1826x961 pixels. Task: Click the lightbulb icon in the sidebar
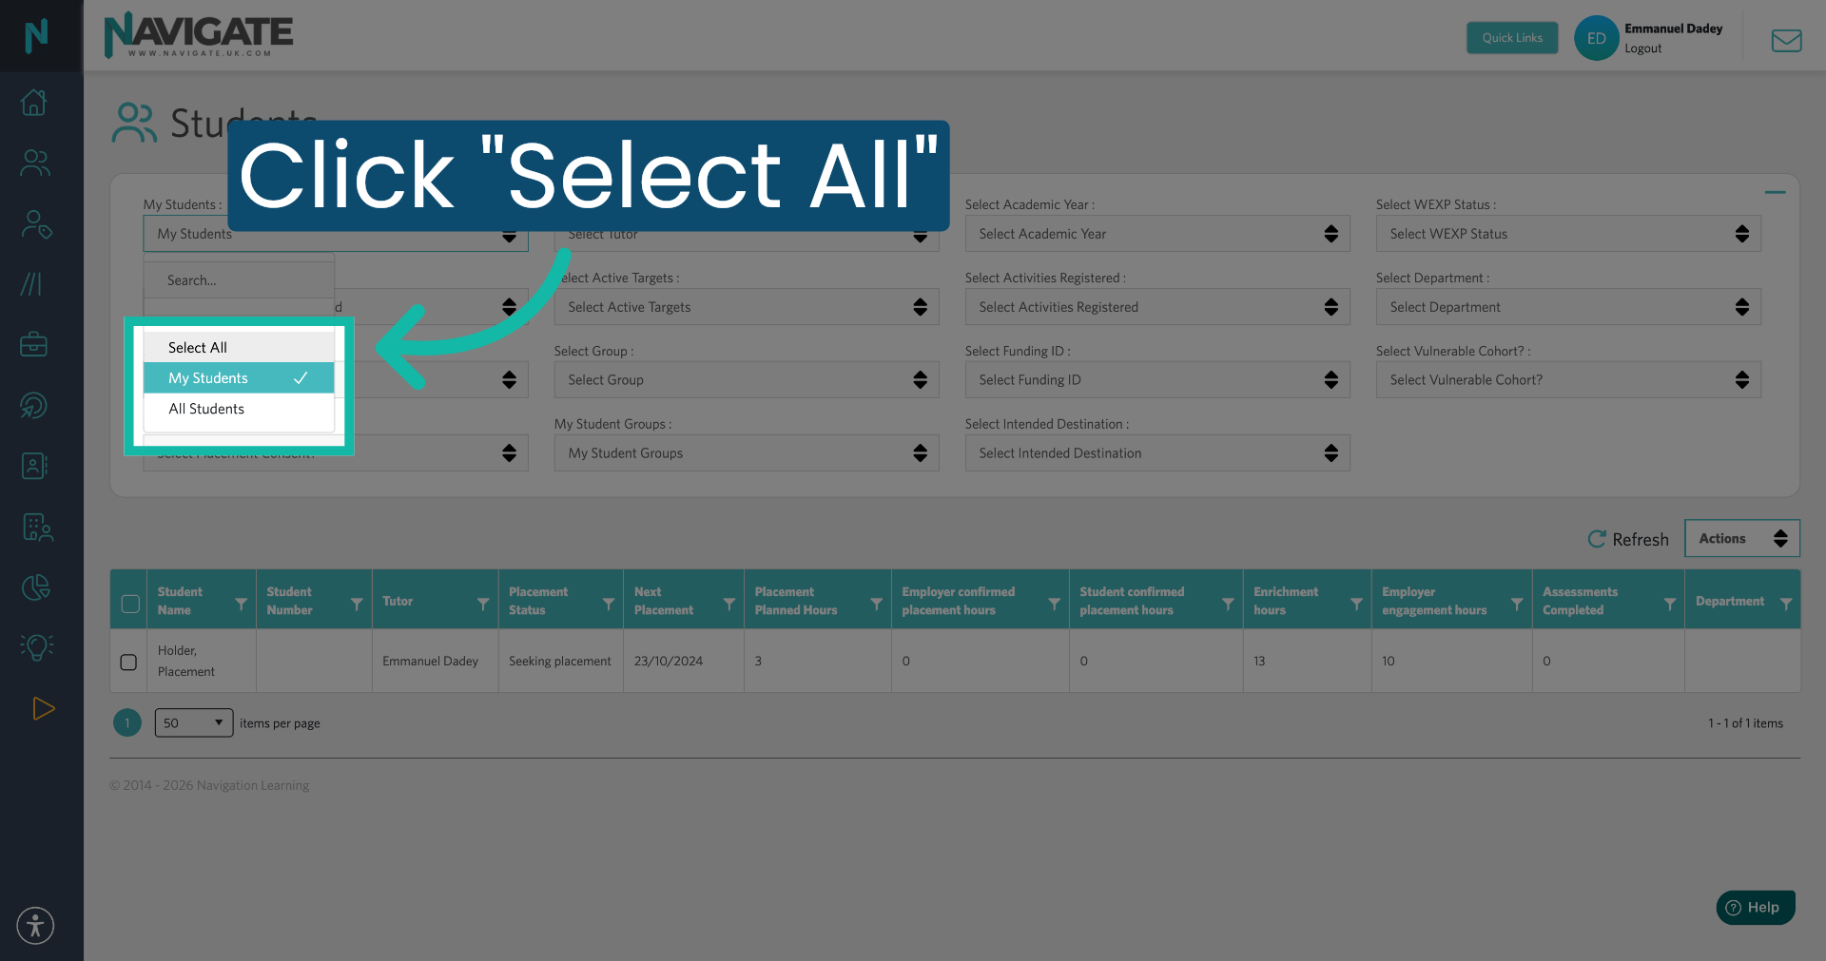tap(35, 646)
